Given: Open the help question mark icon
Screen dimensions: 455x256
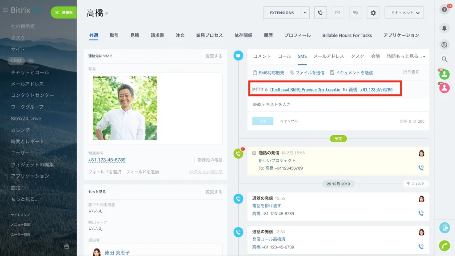Looking at the screenshot, I should coord(444,10).
